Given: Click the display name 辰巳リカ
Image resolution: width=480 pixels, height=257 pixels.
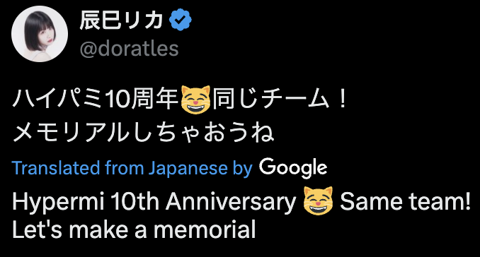Looking at the screenshot, I should [x=121, y=20].
